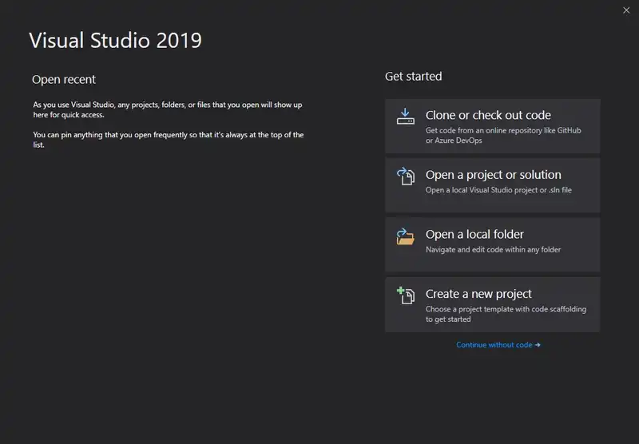Click the Open a local folder icon
The image size is (639, 444).
(x=406, y=236)
